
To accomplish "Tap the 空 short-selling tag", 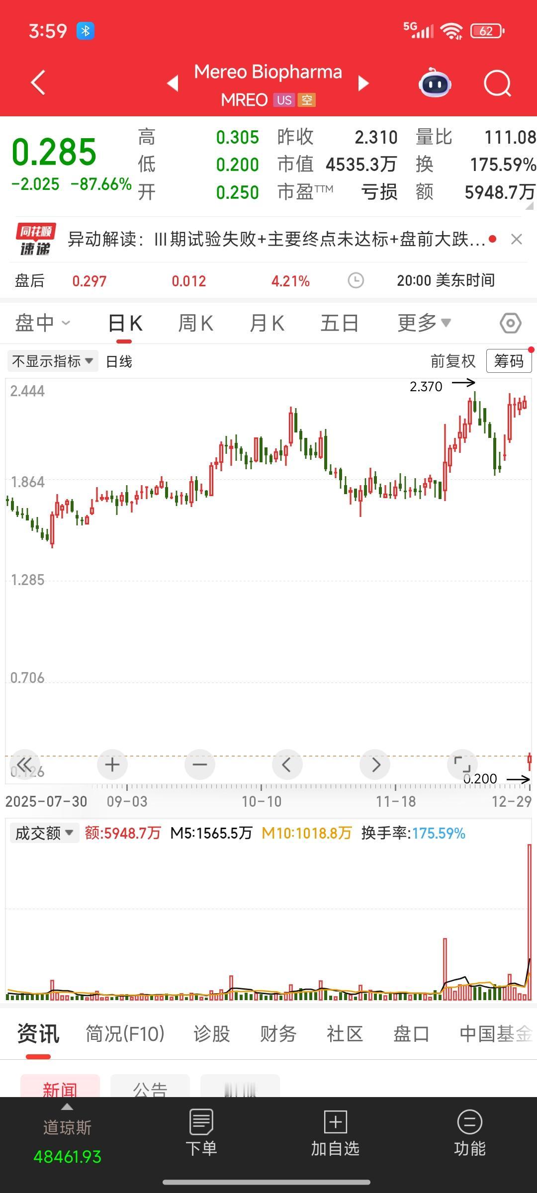I will point(307,100).
